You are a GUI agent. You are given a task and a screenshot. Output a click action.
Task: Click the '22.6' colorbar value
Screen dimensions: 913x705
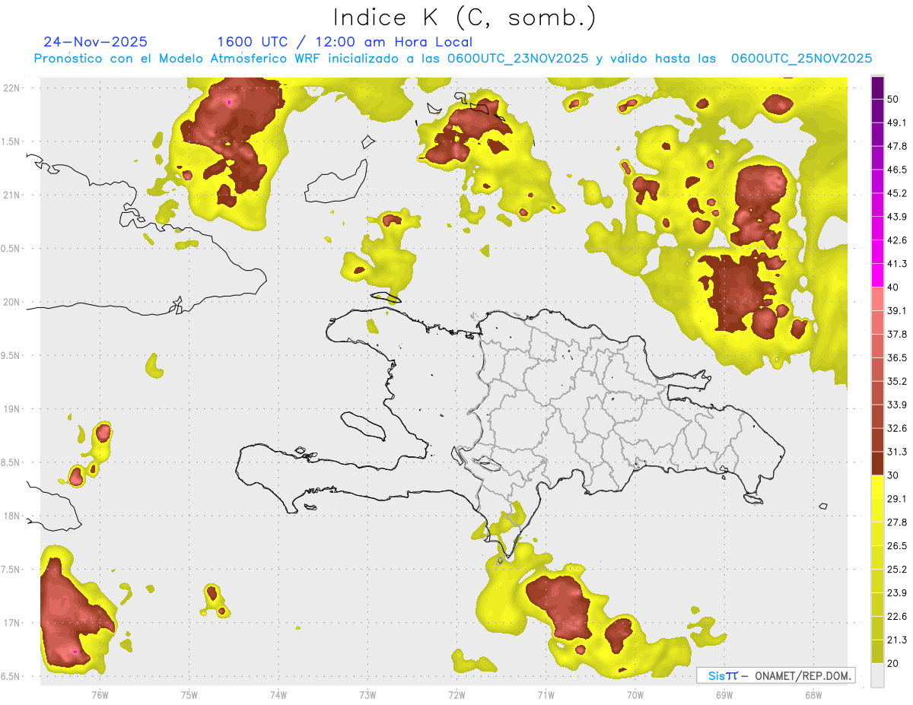coord(897,616)
